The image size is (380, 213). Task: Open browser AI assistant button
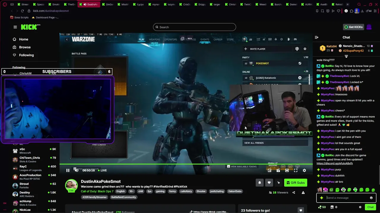pyautogui.click(x=369, y=11)
